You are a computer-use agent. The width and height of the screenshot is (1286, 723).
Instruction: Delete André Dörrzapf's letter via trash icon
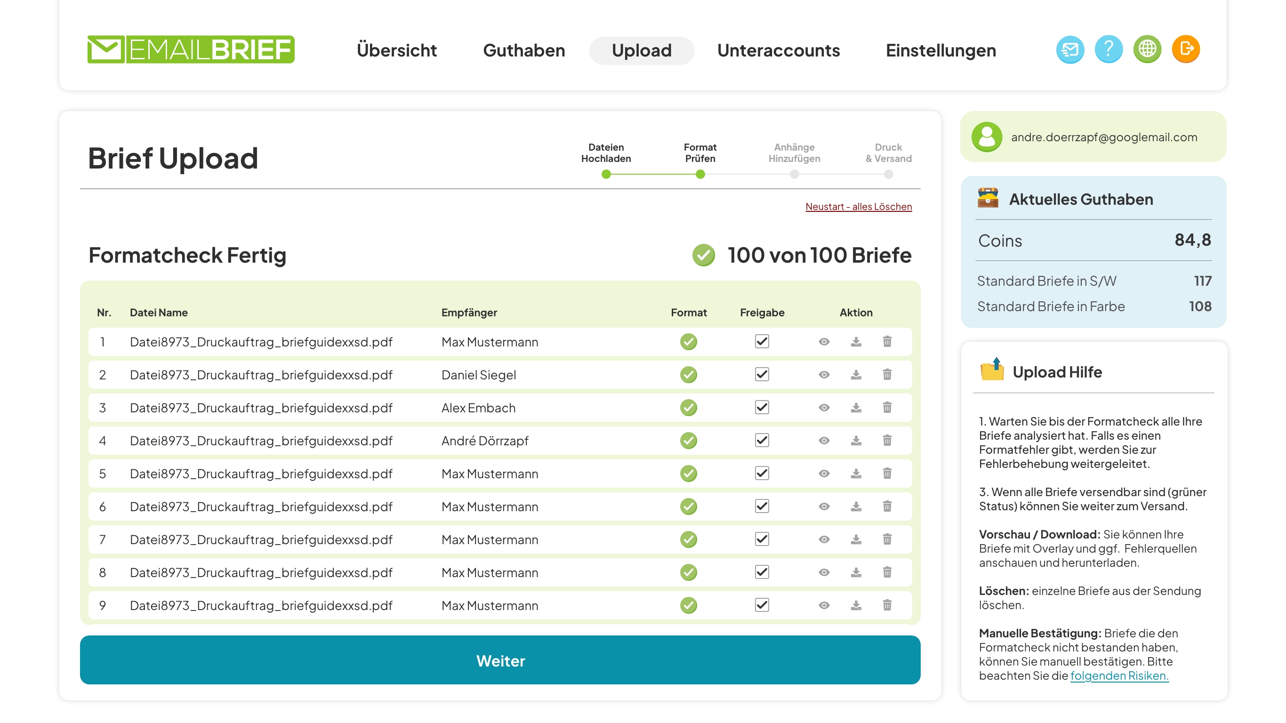pyautogui.click(x=887, y=441)
